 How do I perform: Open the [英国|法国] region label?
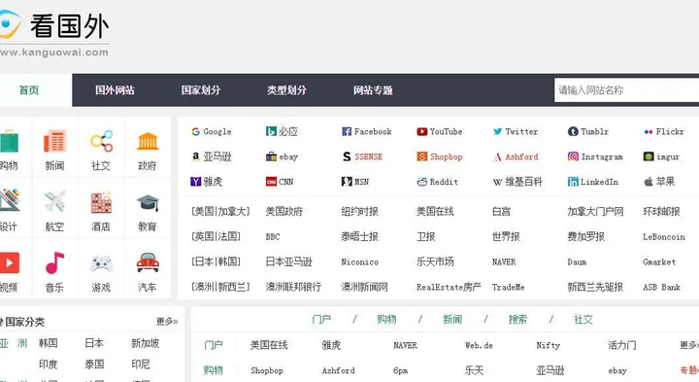[216, 236]
